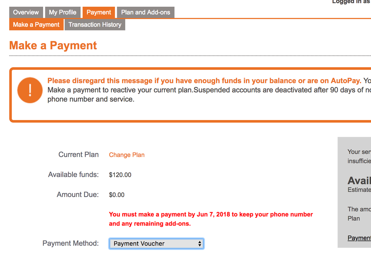Select the Make a Payment sub-tab
The height and width of the screenshot is (256, 371).
tap(36, 25)
